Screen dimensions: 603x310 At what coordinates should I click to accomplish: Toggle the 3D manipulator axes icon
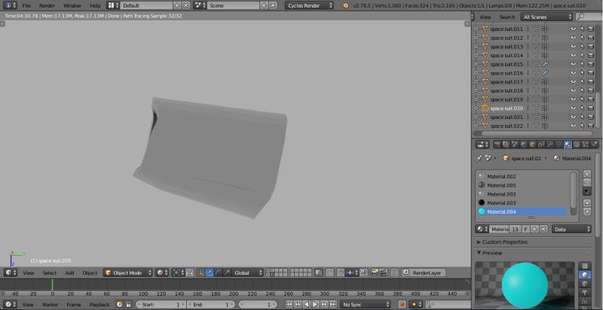(x=200, y=273)
